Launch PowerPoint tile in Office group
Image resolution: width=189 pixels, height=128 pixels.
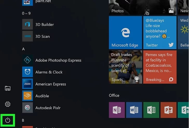[x=168, y=110]
